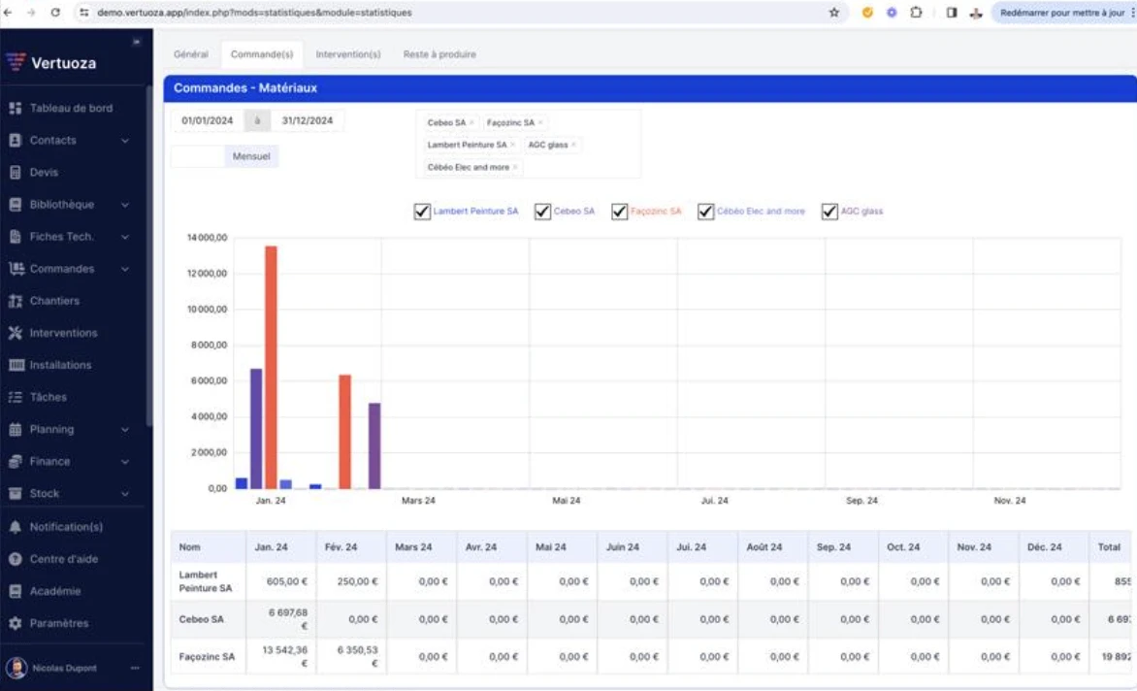Switch to the Intervention(s) tab

(x=347, y=54)
